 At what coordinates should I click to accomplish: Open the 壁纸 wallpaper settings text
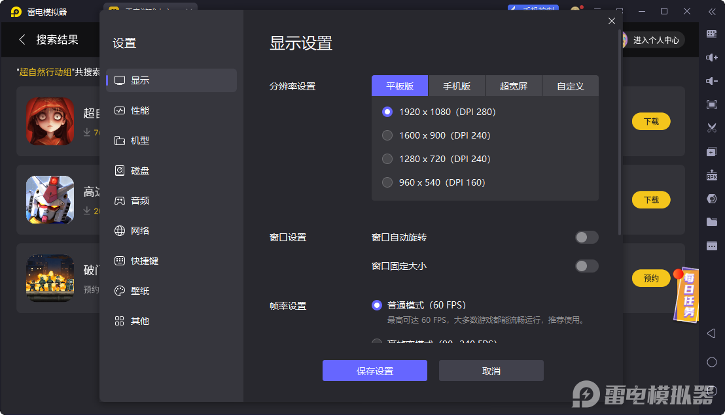(140, 291)
